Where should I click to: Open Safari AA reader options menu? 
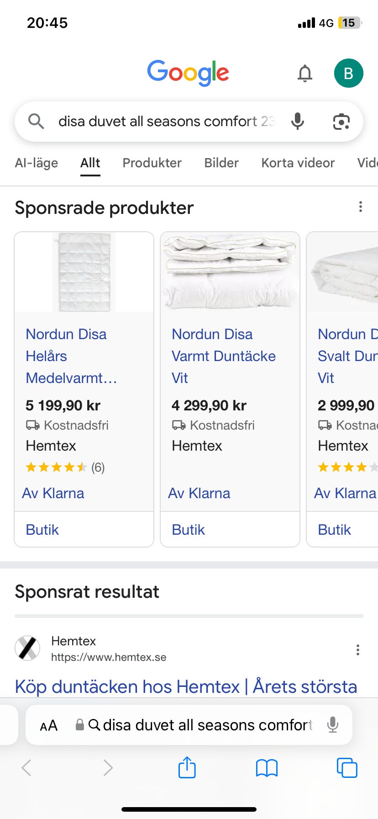click(49, 725)
